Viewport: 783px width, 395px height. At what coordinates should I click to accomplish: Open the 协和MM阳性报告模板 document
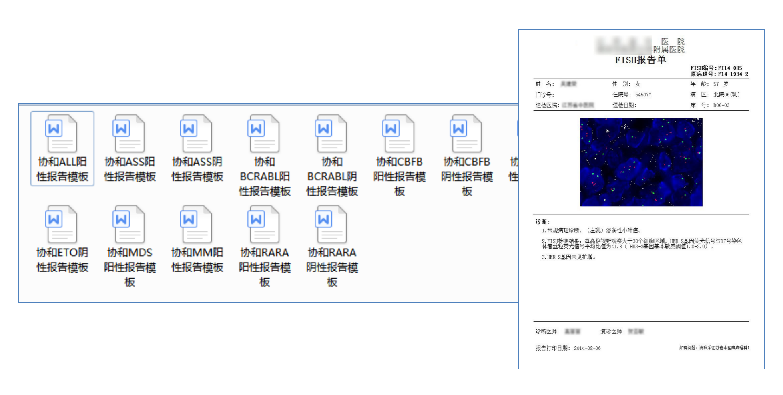tap(197, 224)
